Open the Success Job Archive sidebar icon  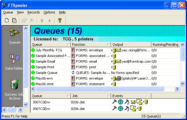coord(15,84)
